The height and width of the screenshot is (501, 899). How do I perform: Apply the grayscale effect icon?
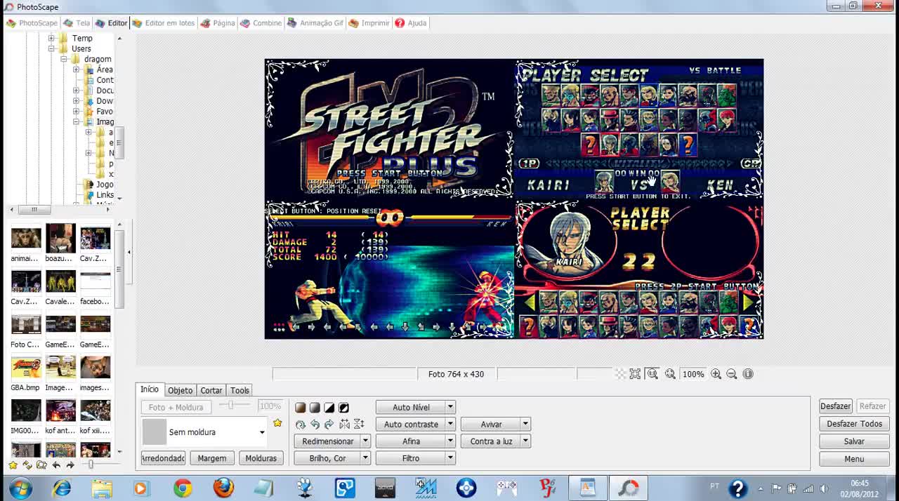pos(315,408)
